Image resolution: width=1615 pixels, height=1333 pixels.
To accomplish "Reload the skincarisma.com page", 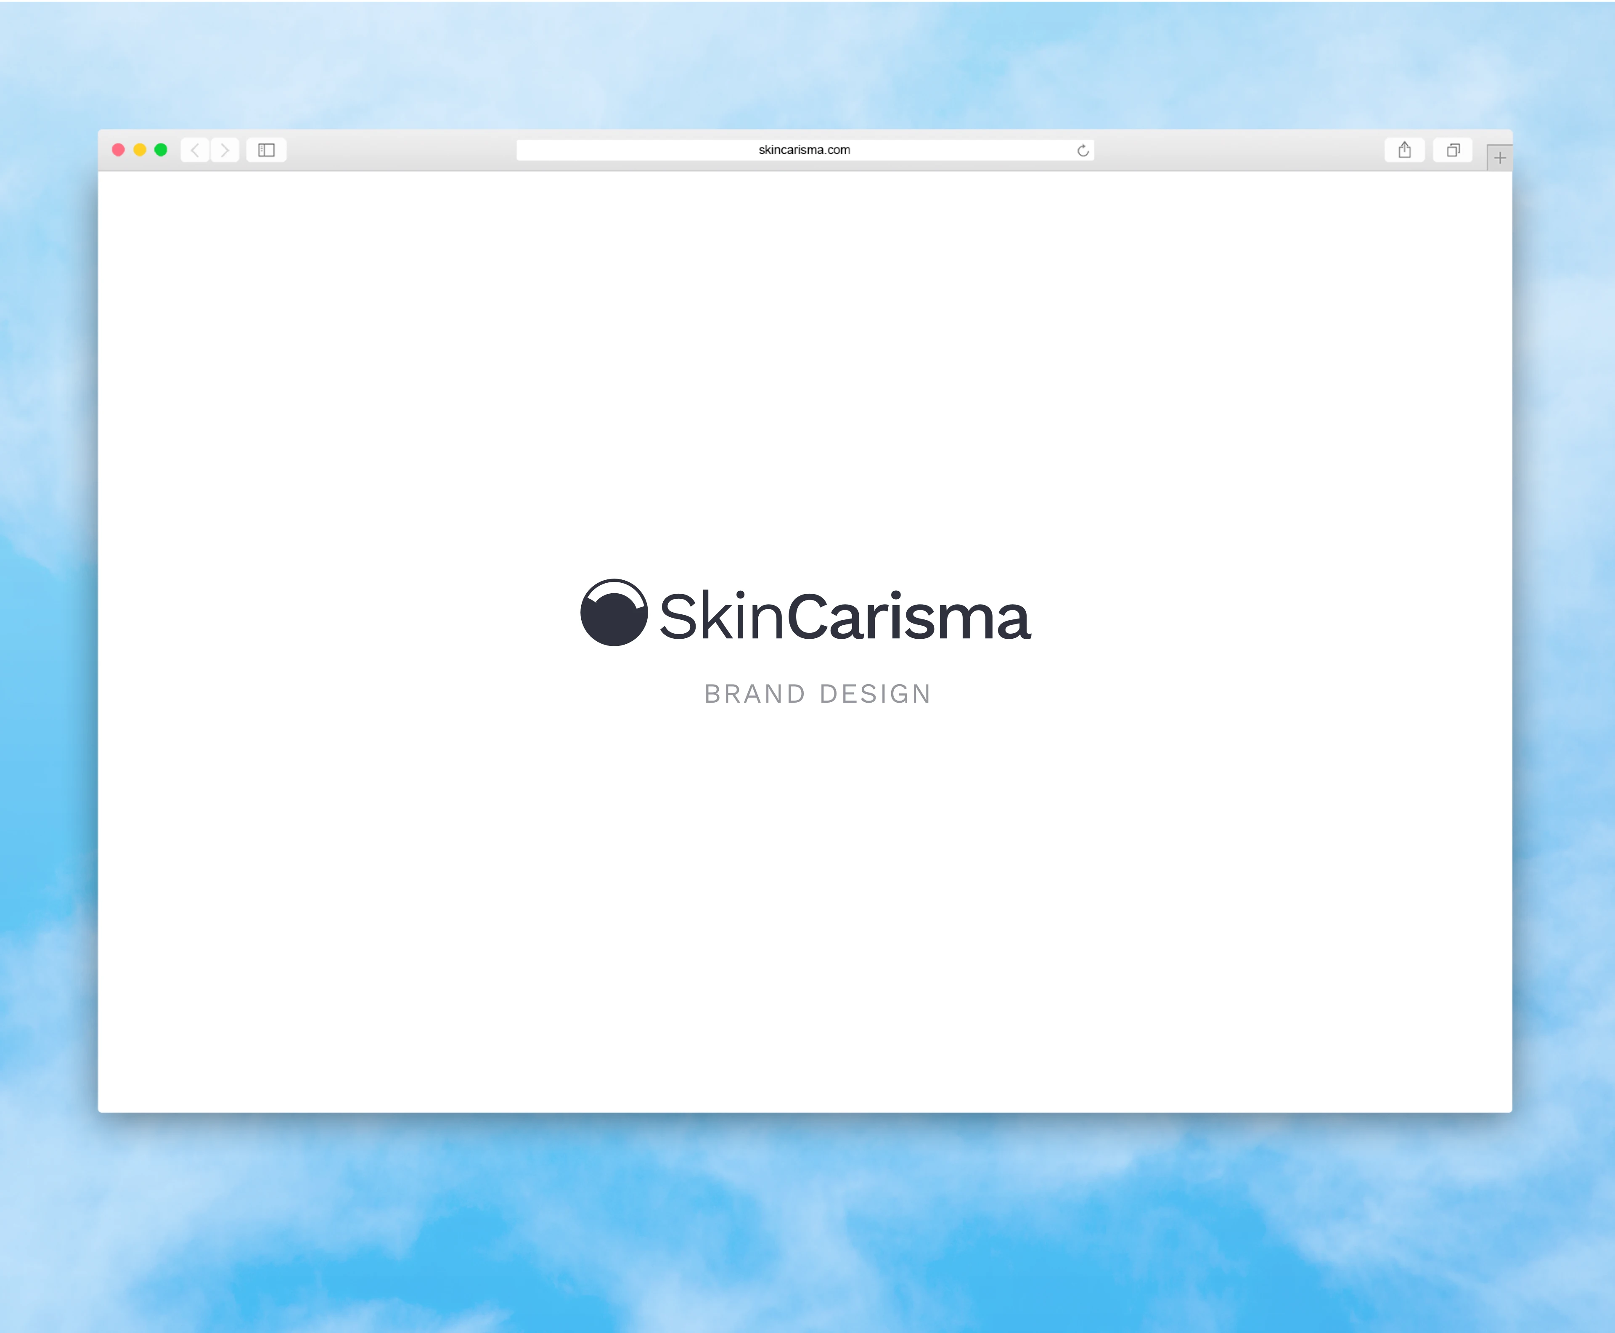I will click(1082, 151).
